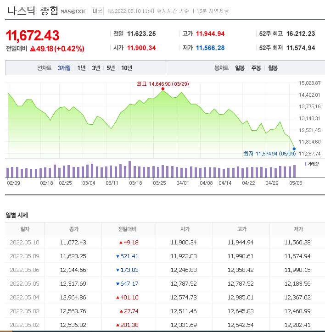Click the 일별 시세 section heading
The image size is (325, 332).
point(17,215)
